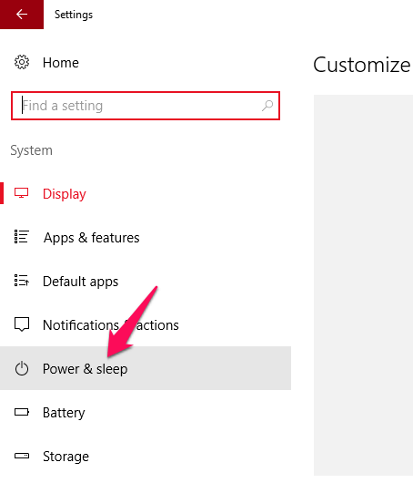This screenshot has width=413, height=483.
Task: Click the back arrow button
Action: pyautogui.click(x=22, y=15)
